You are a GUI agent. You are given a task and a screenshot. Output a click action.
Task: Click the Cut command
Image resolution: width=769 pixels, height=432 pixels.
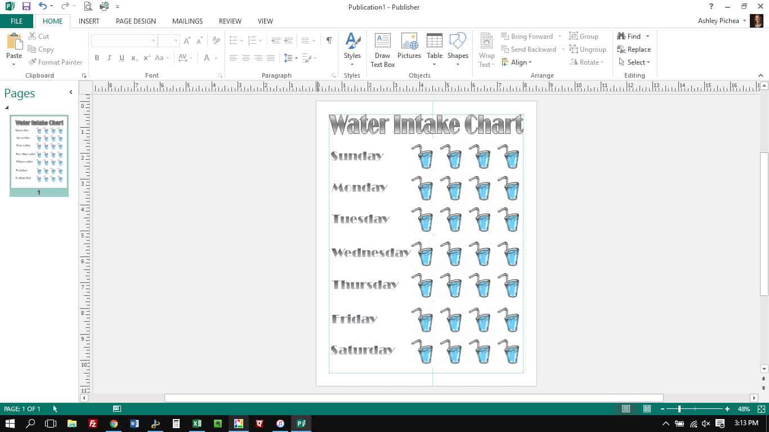coord(38,36)
